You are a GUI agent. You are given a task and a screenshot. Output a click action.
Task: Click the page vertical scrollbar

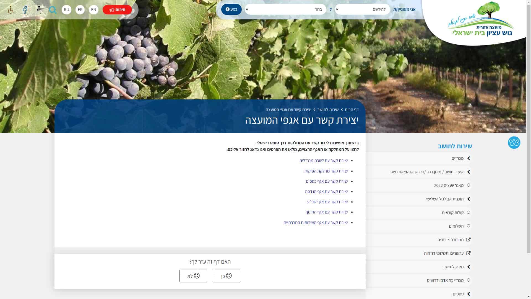point(529,149)
